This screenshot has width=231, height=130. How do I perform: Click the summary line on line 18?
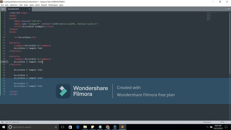pyautogui.click(x=32, y=59)
